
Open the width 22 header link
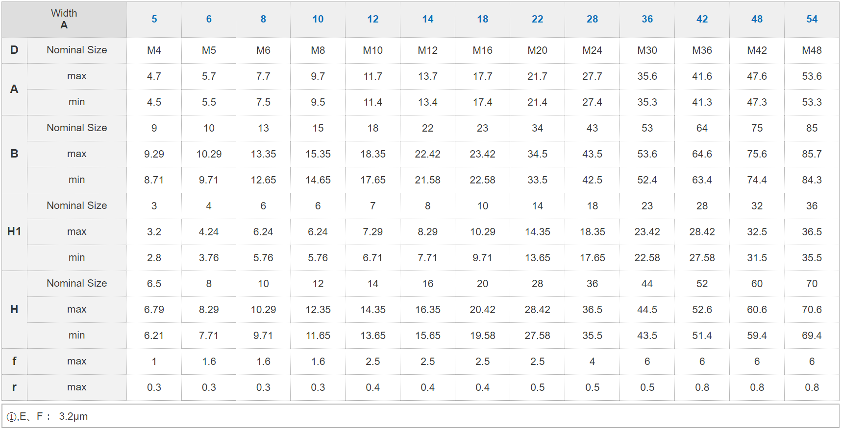pyautogui.click(x=538, y=19)
